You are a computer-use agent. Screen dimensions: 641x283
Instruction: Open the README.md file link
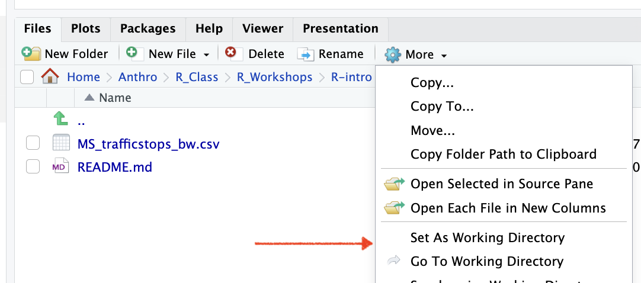coord(114,167)
